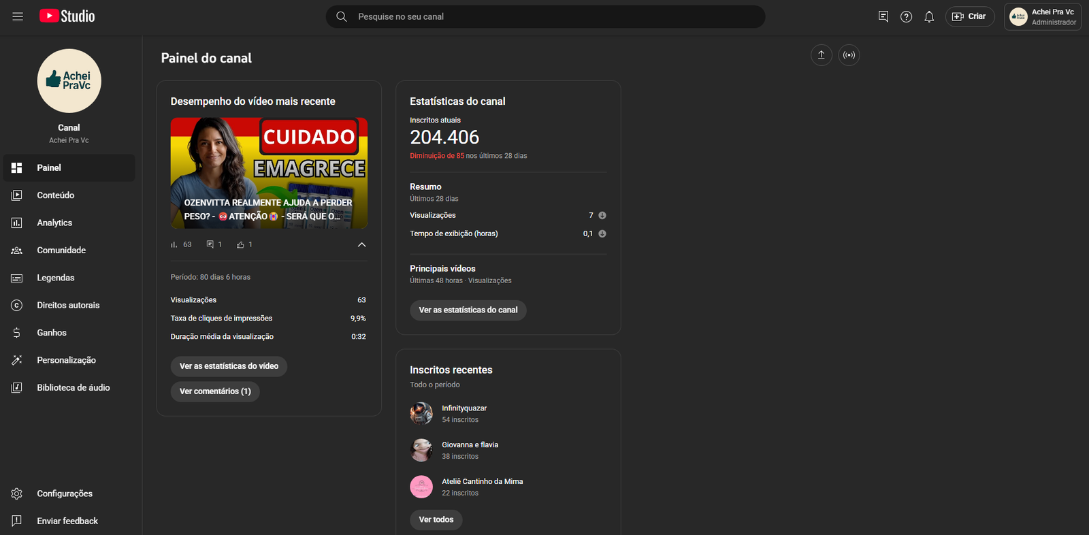This screenshot has width=1089, height=535.
Task: Click the video views bar chart icon
Action: [x=174, y=244]
